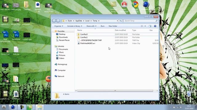Viewport: 197px width, 110px height.
Task: Open Explorer Help question mark icon
Action: [155, 26]
